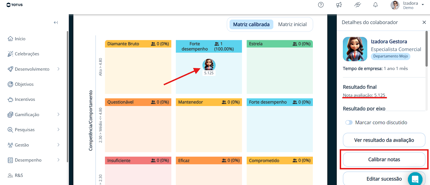Open the chat support bubble icon
This screenshot has height=185, width=430.
[x=415, y=179]
